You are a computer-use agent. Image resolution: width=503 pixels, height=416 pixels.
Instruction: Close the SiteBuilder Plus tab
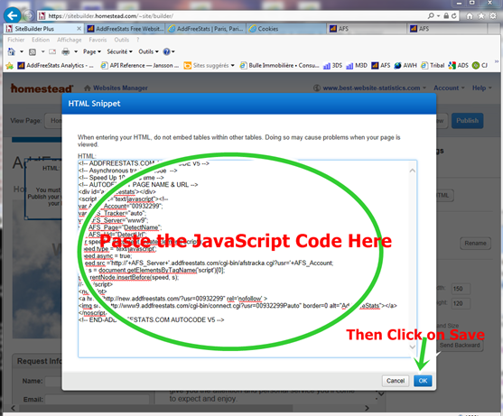pos(79,29)
